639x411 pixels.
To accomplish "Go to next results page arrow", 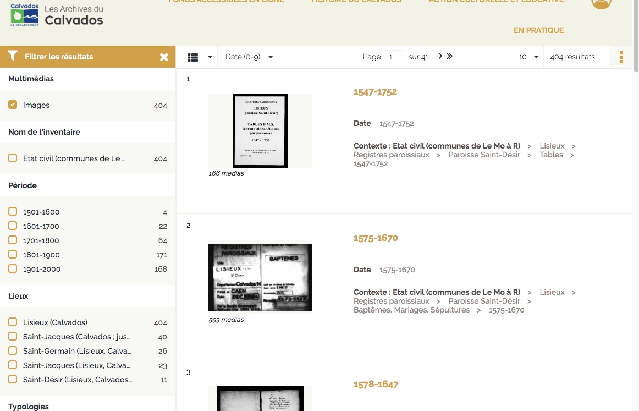I will tap(440, 56).
